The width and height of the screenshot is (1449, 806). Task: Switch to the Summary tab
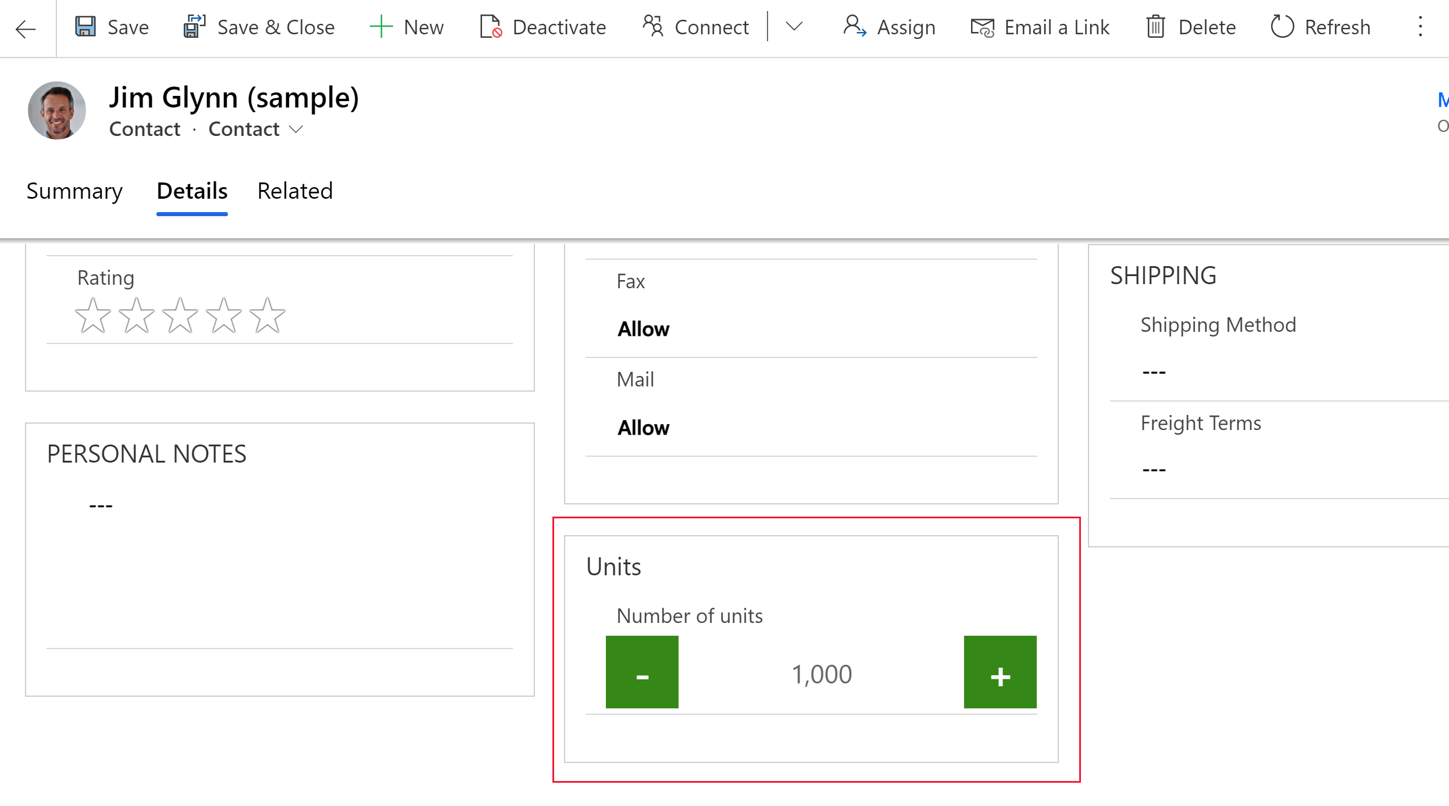[x=73, y=189]
